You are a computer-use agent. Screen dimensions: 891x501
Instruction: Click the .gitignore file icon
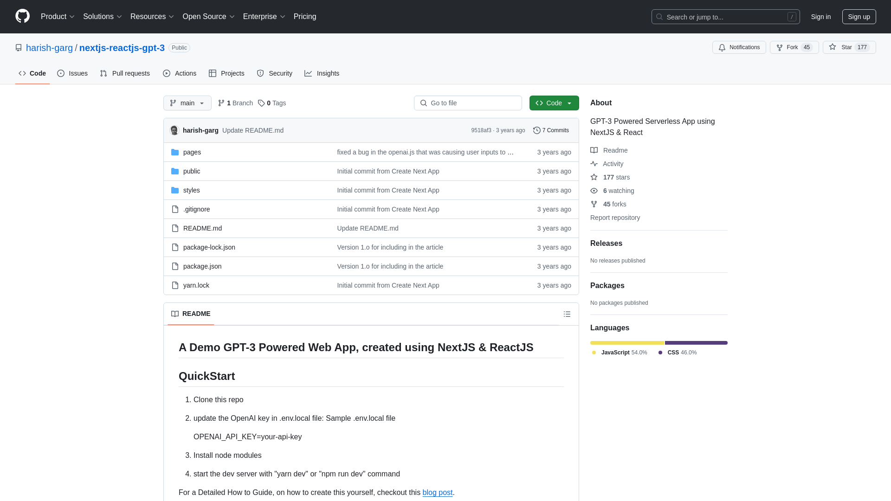[x=175, y=209]
